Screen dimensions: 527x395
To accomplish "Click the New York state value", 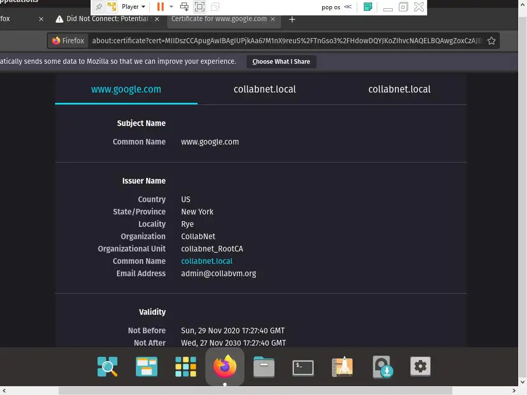I will (197, 212).
